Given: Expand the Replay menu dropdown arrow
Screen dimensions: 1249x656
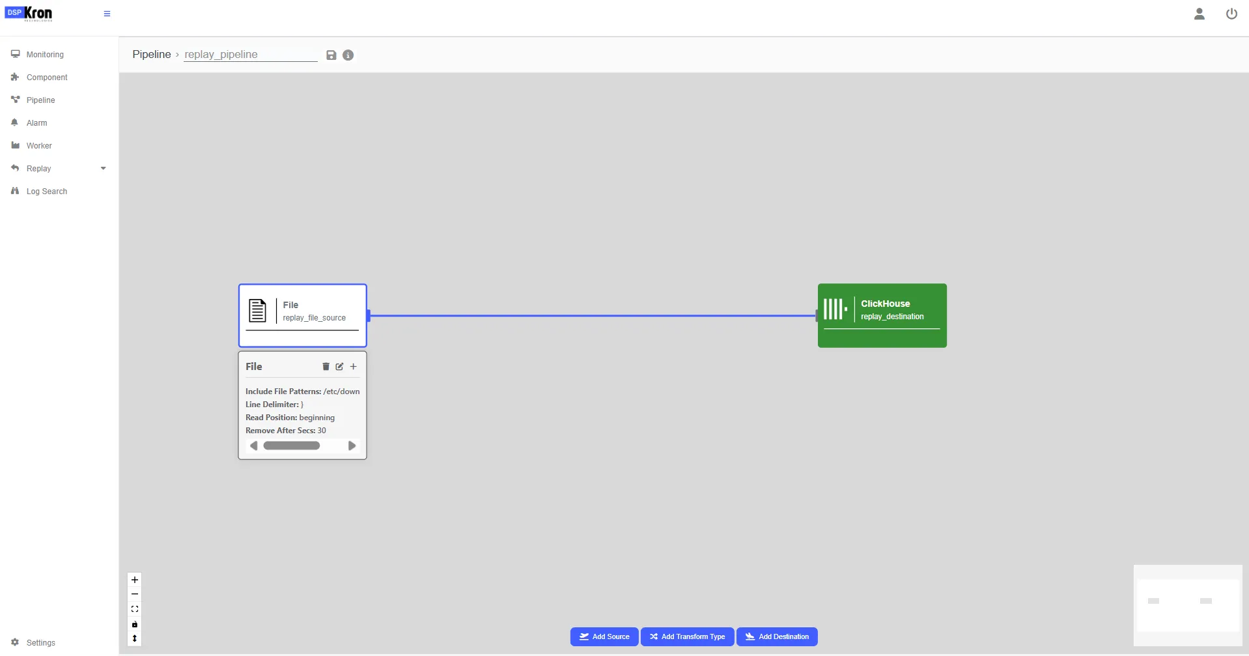Looking at the screenshot, I should tap(103, 169).
